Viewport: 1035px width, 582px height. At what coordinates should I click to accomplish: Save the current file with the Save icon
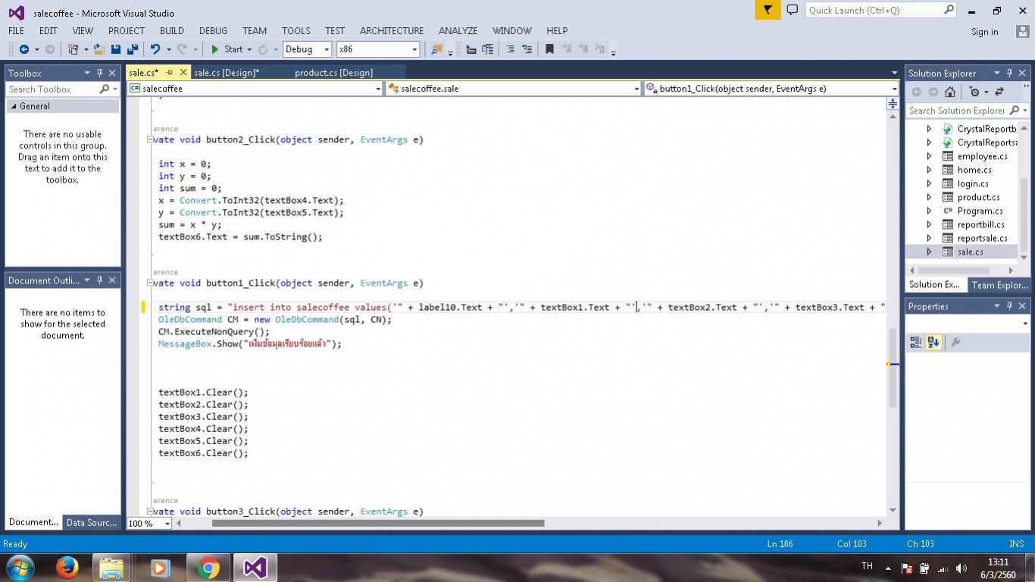(x=116, y=49)
